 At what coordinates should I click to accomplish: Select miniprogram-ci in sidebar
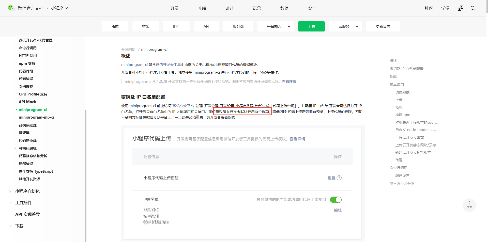33,110
